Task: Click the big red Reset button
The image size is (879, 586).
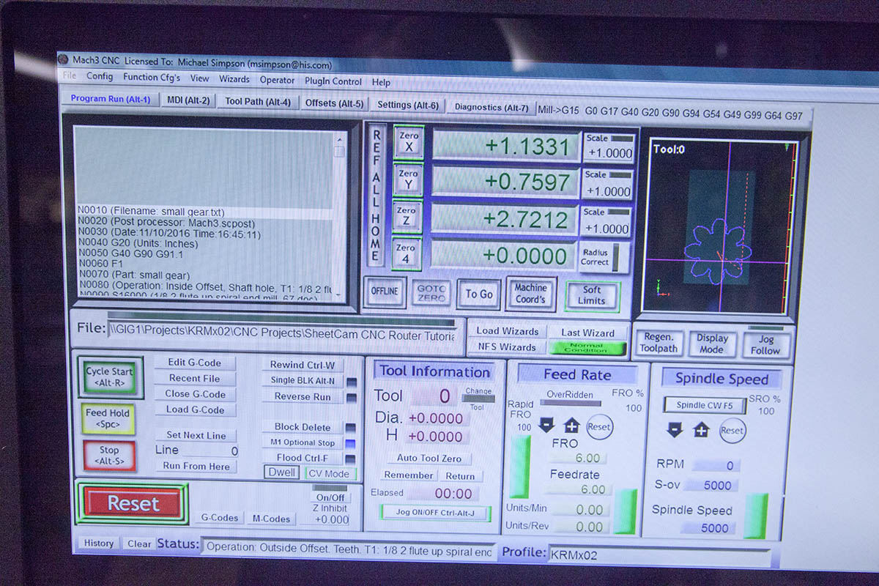Action: (x=133, y=503)
